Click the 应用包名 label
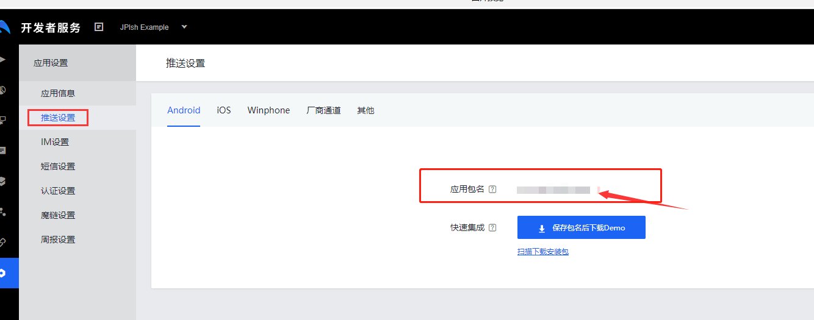Viewport: 814px width, 320px height. [x=467, y=189]
